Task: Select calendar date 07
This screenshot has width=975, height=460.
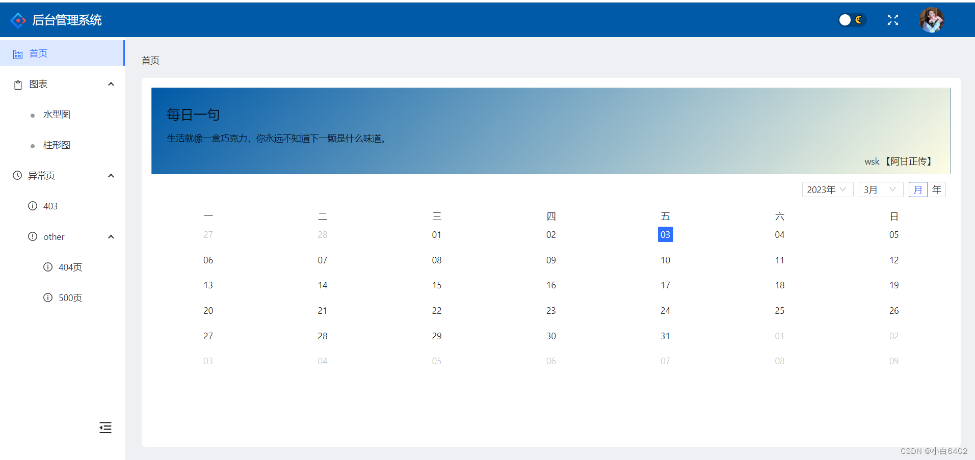Action: pyautogui.click(x=323, y=260)
